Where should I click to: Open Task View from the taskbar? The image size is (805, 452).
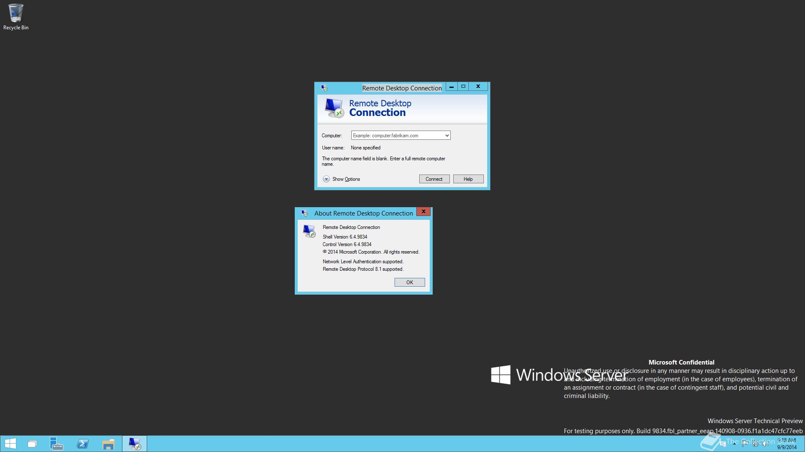tap(32, 444)
